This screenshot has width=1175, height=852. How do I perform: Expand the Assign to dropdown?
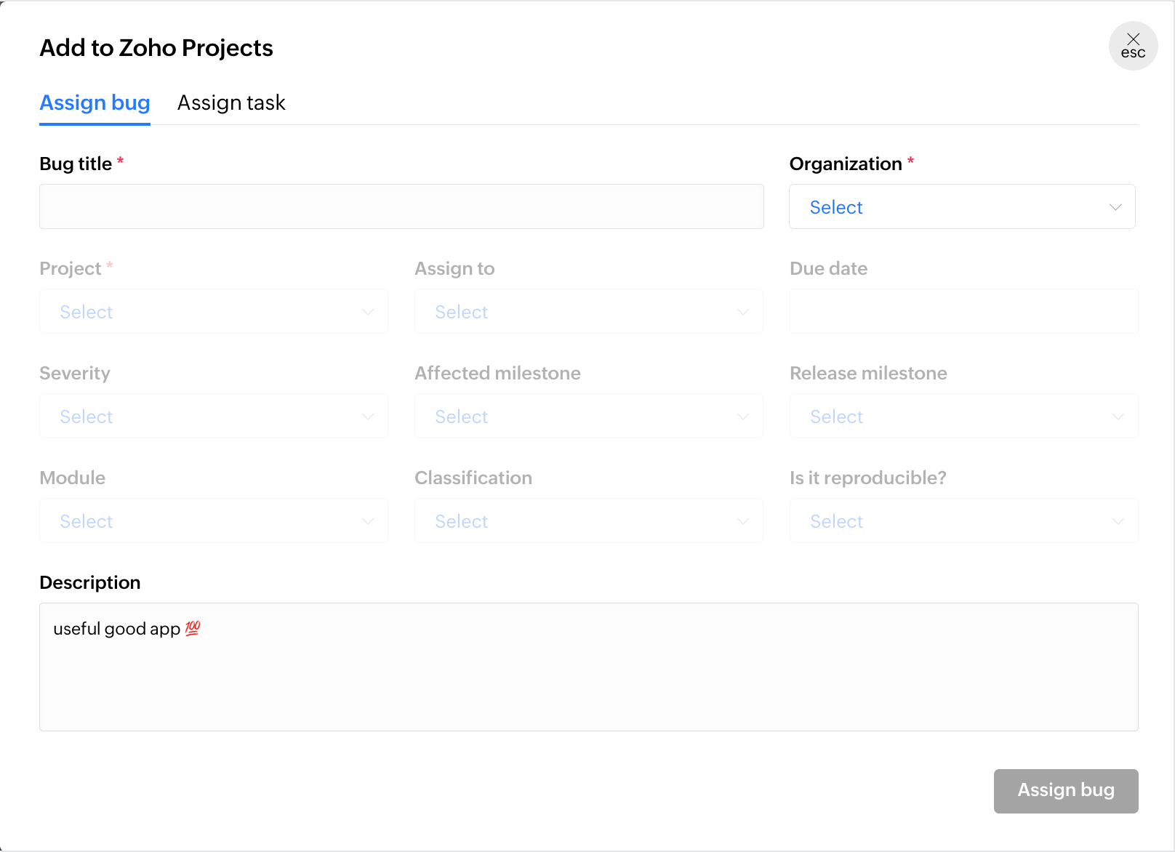click(588, 312)
